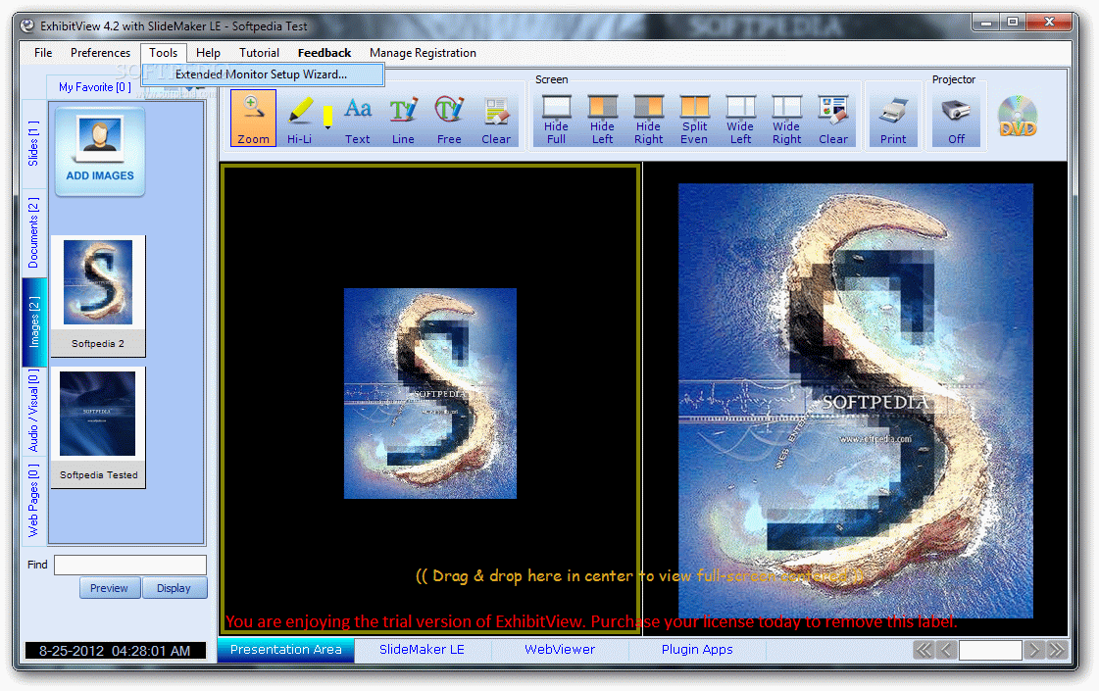Select the Zoom tool
Viewport: 1099px width, 691px height.
click(x=253, y=119)
